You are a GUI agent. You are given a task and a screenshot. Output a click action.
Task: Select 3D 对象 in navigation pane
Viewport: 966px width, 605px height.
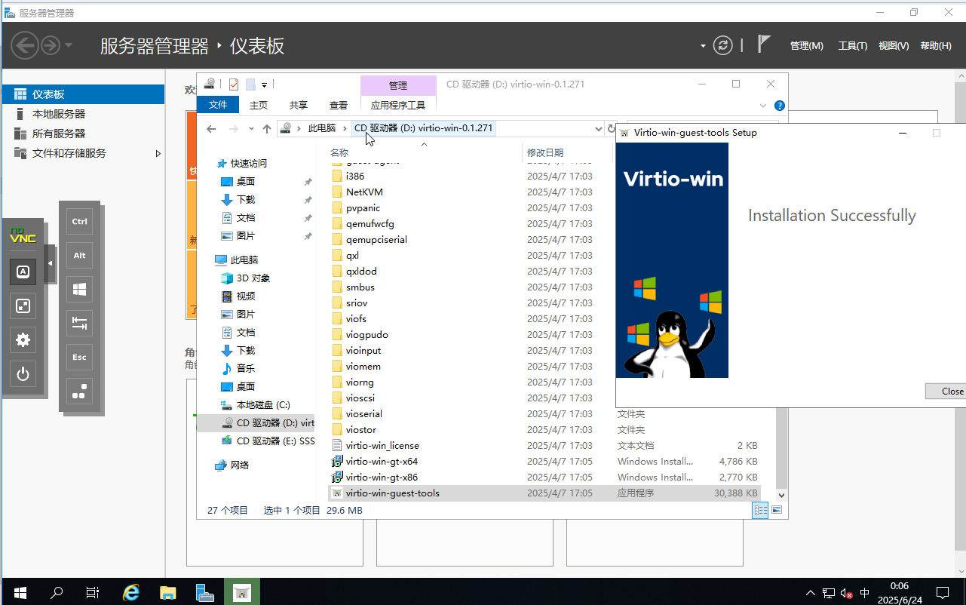pos(253,278)
